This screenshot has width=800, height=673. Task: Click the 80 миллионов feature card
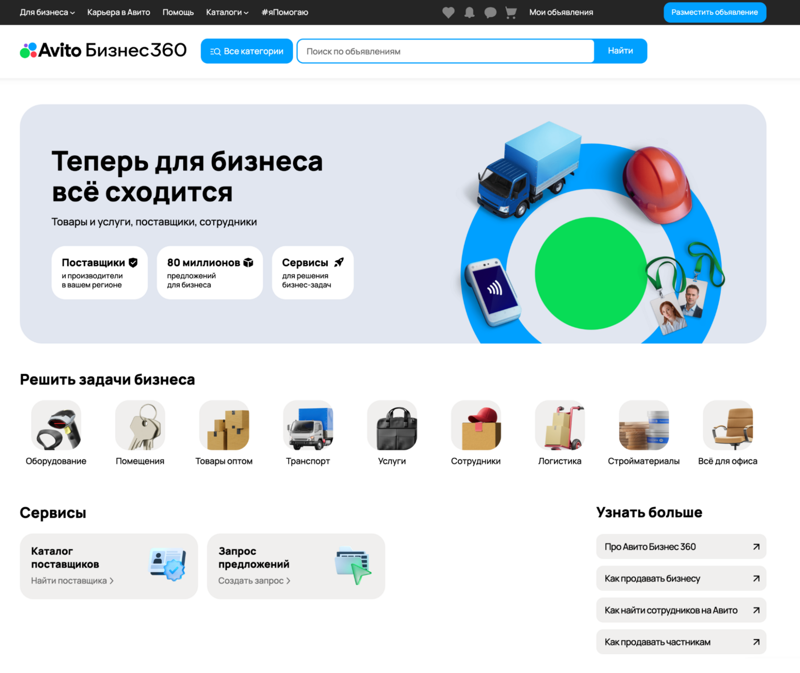click(x=210, y=273)
